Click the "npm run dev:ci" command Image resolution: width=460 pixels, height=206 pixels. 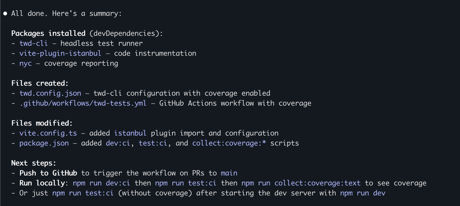pyautogui.click(x=101, y=183)
